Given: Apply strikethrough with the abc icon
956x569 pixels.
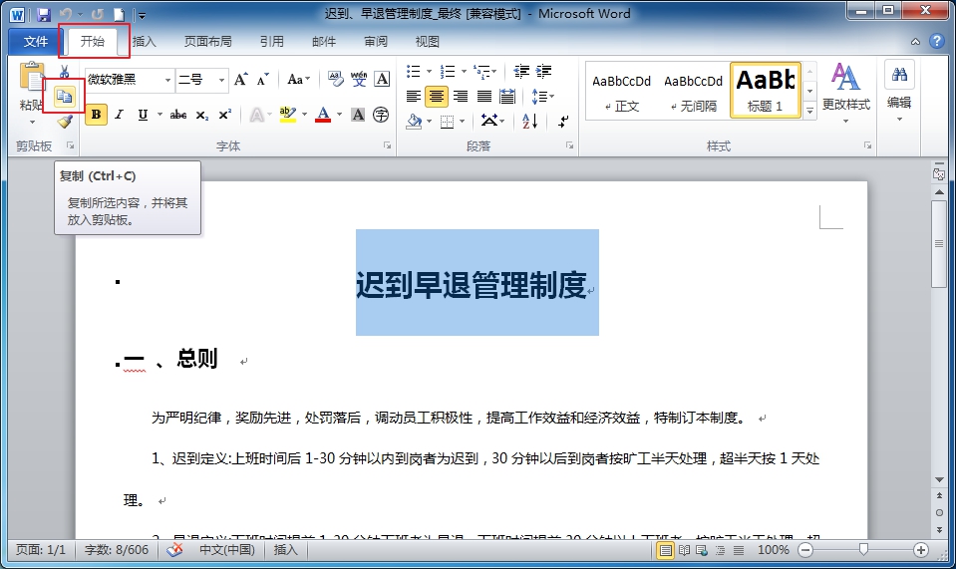Looking at the screenshot, I should tap(178, 116).
